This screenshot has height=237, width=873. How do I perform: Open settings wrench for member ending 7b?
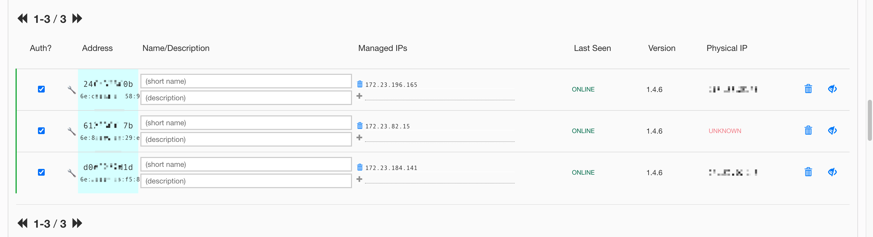tap(71, 131)
